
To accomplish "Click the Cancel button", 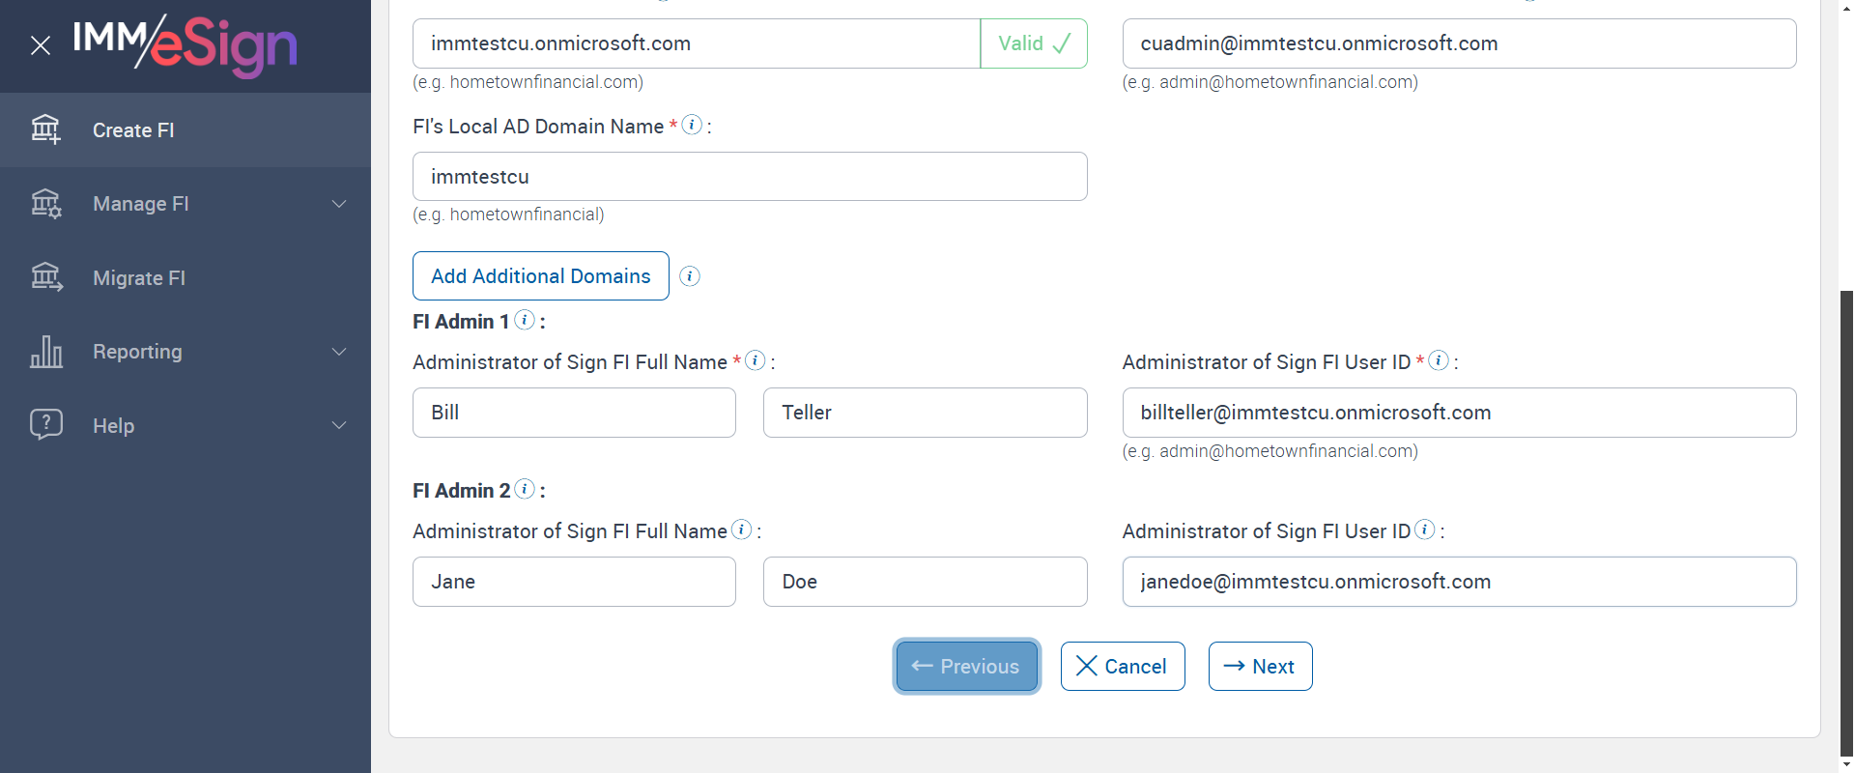I will tap(1122, 667).
